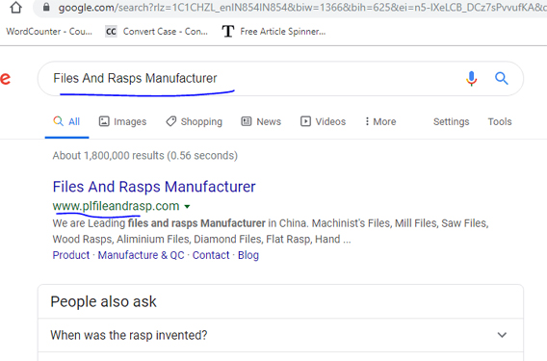Open the News tab
This screenshot has height=361, width=547.
[x=261, y=121]
